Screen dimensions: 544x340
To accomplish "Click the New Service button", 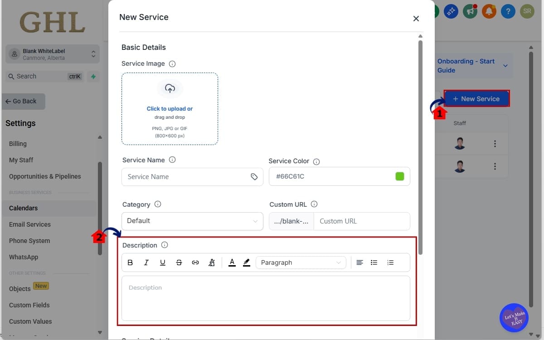I will (476, 98).
